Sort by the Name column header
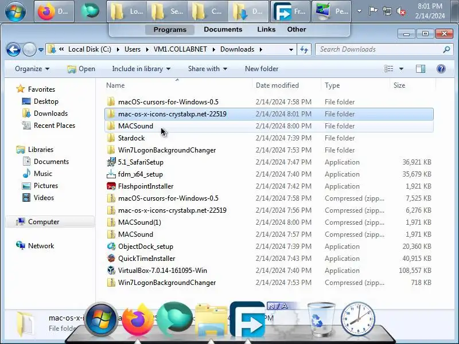The image size is (459, 344). pyautogui.click(x=177, y=85)
